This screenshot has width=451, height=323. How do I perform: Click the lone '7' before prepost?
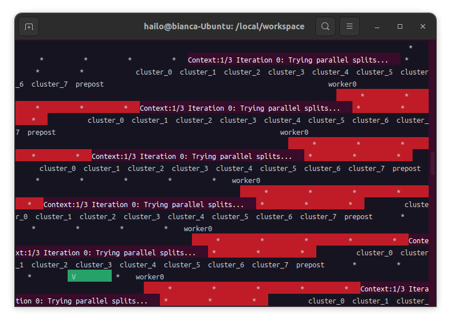coord(18,133)
